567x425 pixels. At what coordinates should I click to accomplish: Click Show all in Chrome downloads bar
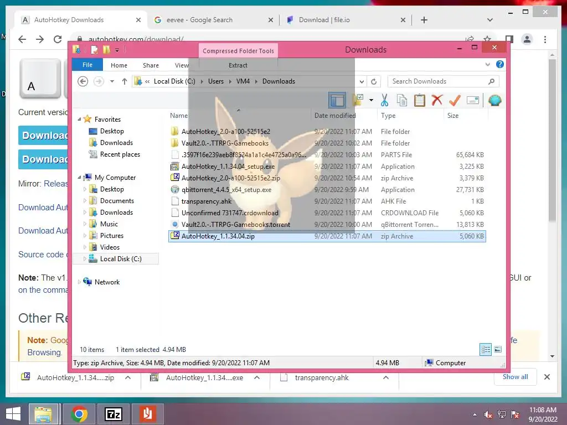click(x=515, y=377)
